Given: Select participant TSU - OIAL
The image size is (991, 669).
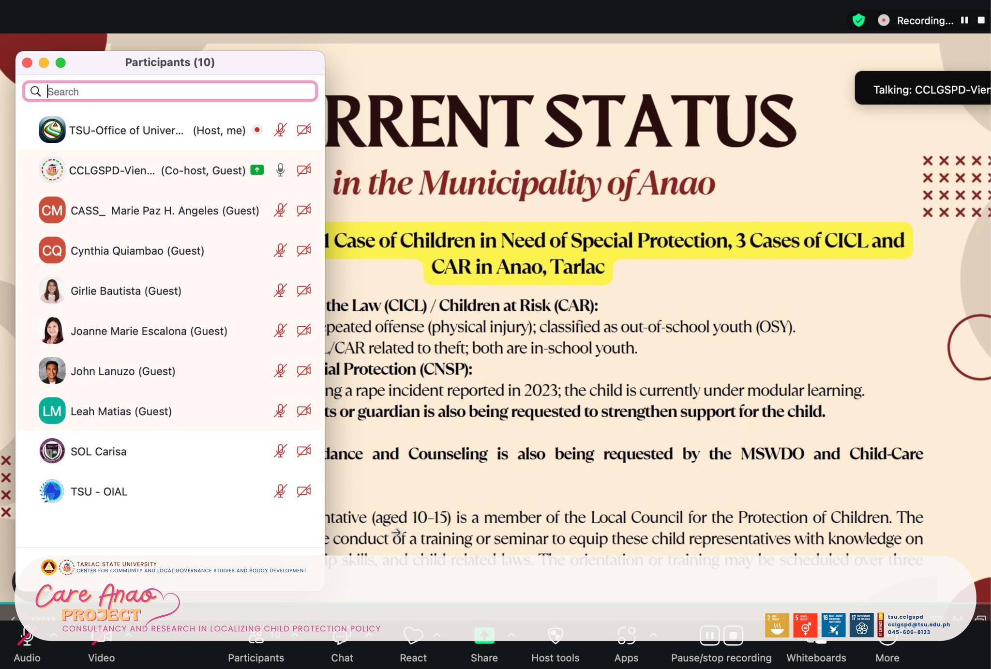Looking at the screenshot, I should tap(170, 491).
